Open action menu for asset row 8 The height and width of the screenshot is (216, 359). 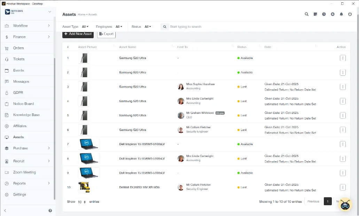[343, 158]
